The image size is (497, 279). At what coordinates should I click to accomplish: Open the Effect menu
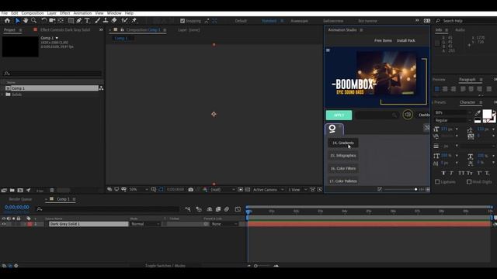tap(65, 13)
